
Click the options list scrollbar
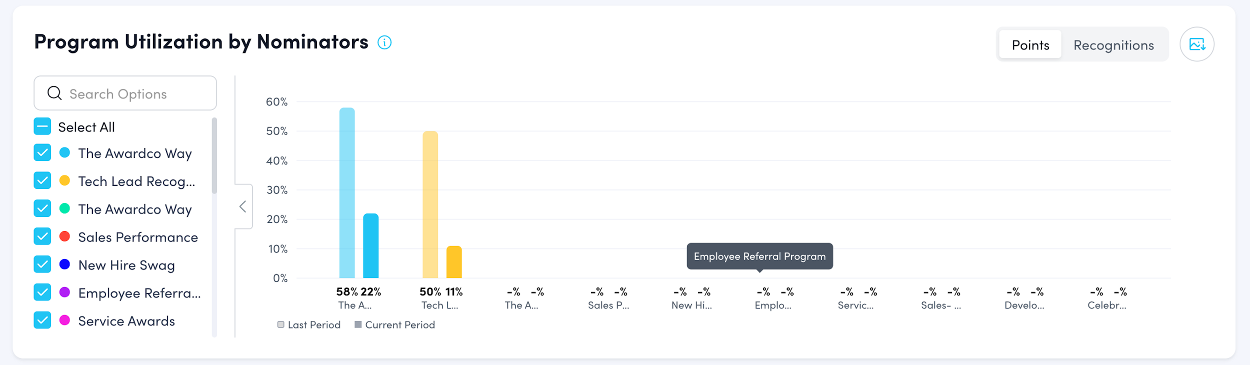tap(214, 155)
